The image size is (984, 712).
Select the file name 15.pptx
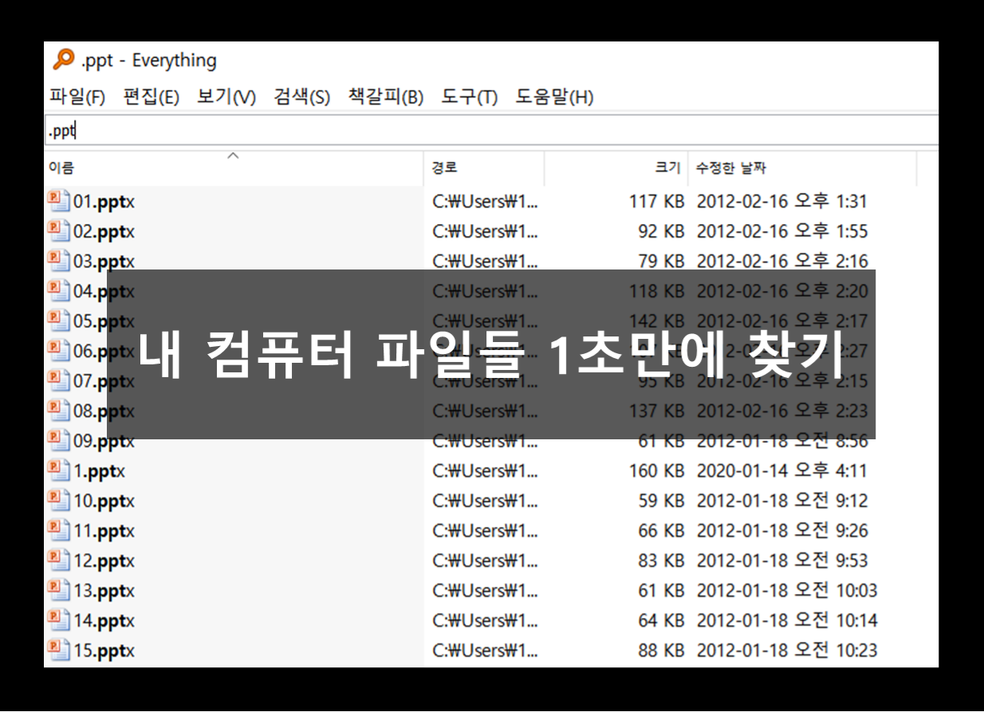(104, 651)
